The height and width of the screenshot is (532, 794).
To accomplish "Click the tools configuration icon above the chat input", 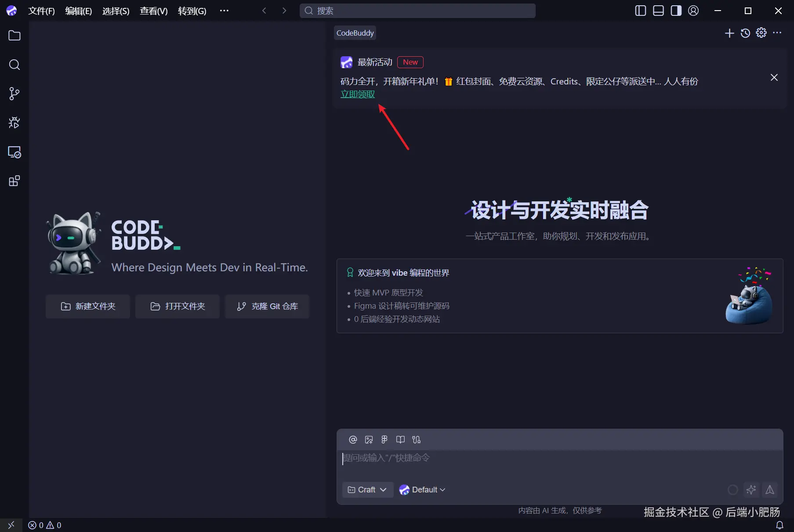I will tap(416, 440).
